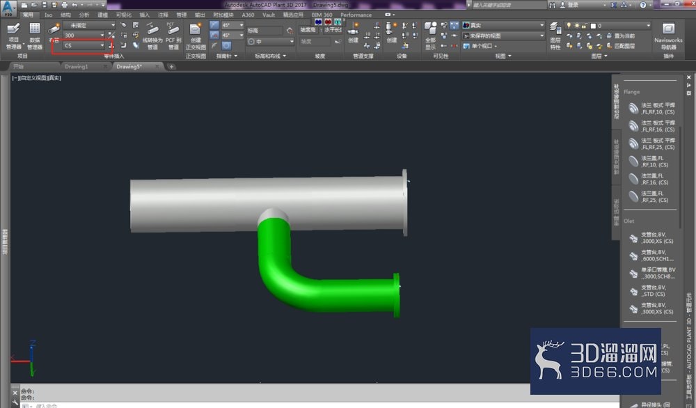Close the Drawing5 document tab
This screenshot has width=696, height=408.
coord(157,67)
